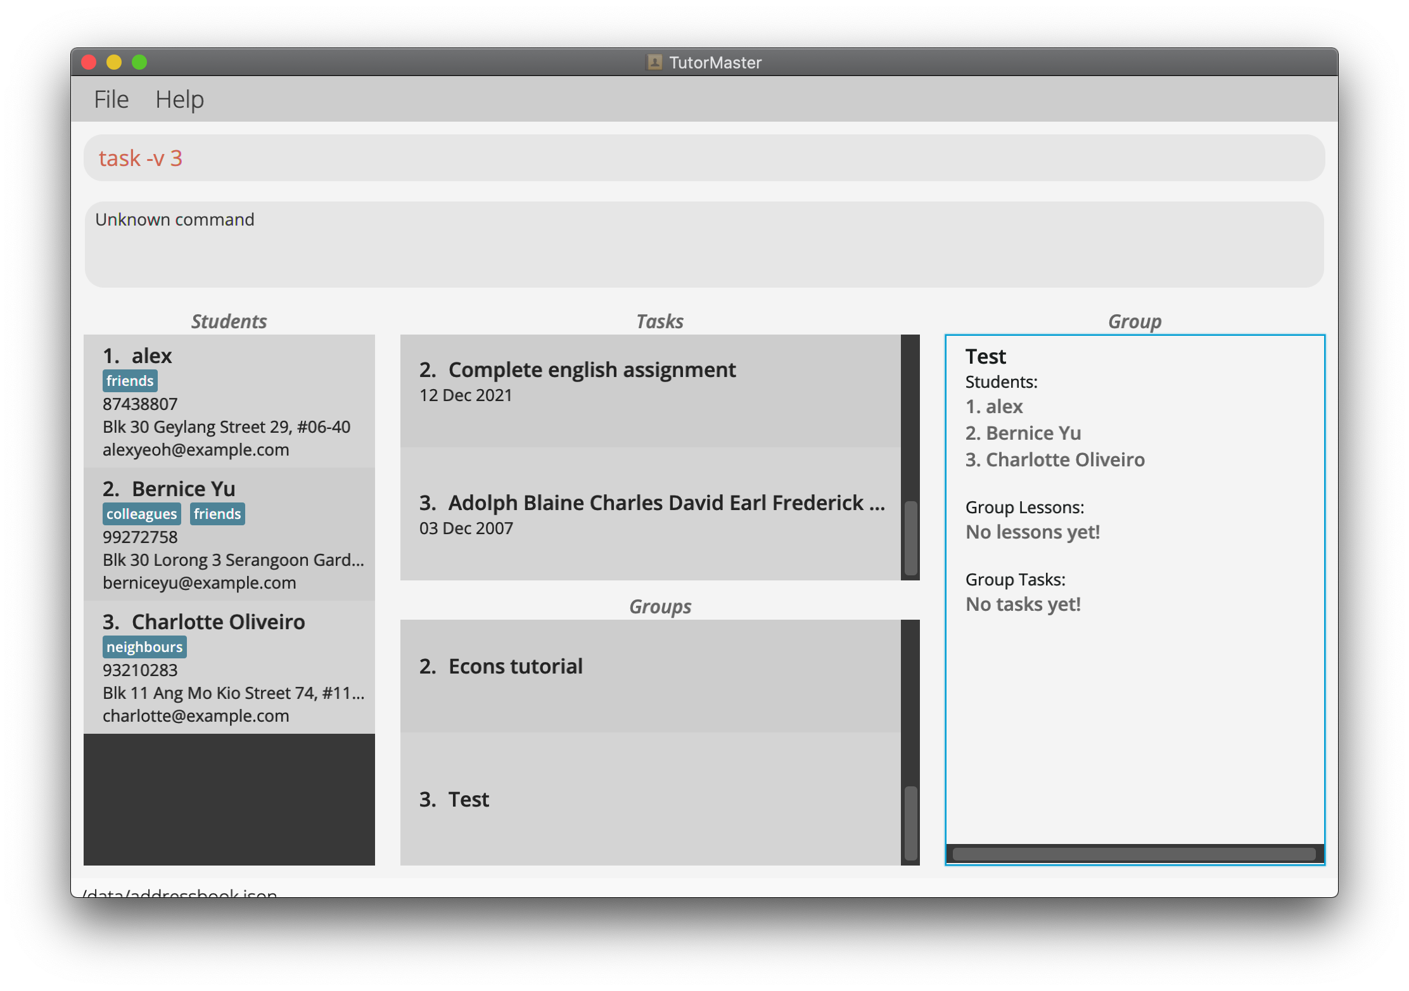Click the colleagues tag on Bernice Yu
Viewport: 1409px width, 991px height.
[141, 514]
